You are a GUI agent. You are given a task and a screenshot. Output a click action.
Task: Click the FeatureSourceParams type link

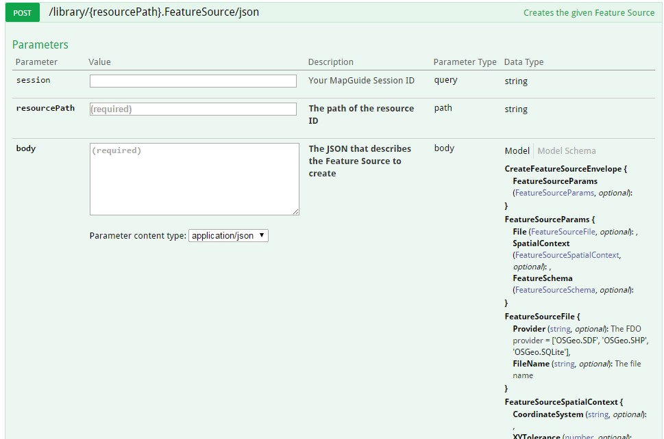click(x=555, y=192)
